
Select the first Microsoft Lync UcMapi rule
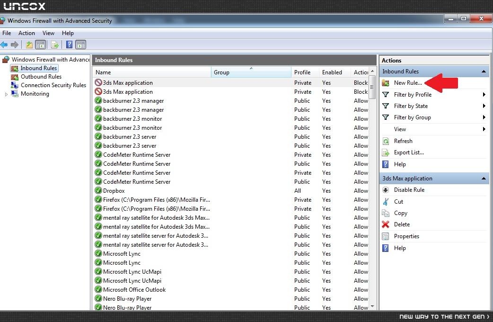click(x=231, y=272)
